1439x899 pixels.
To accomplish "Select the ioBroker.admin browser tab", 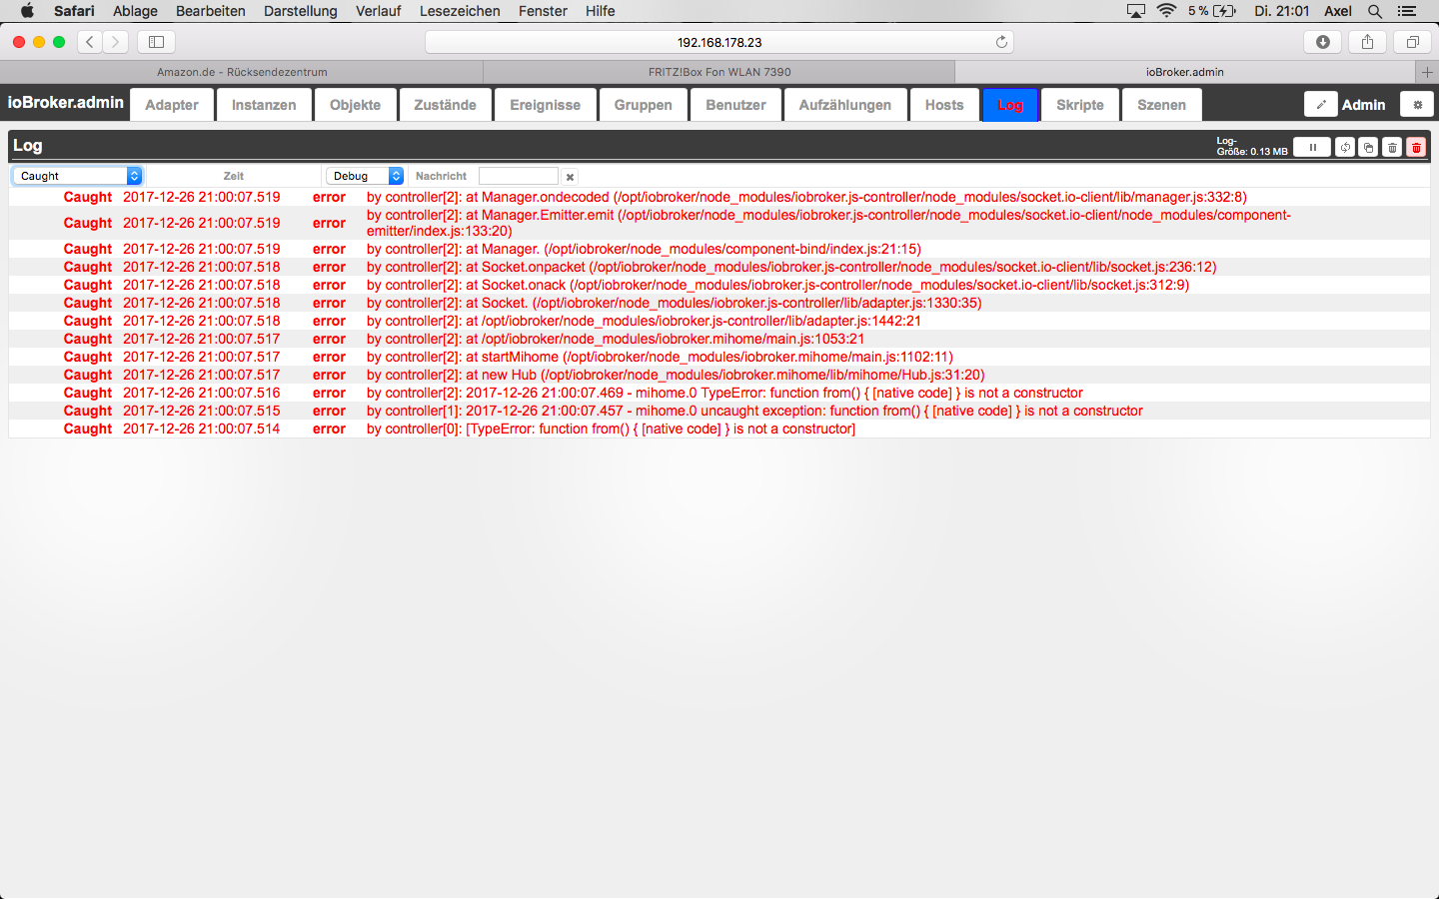I will [x=1185, y=72].
